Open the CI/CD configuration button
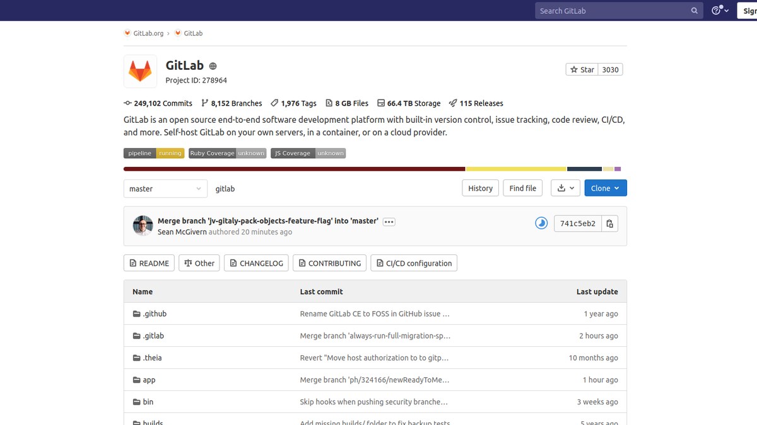This screenshot has width=757, height=425. click(414, 263)
